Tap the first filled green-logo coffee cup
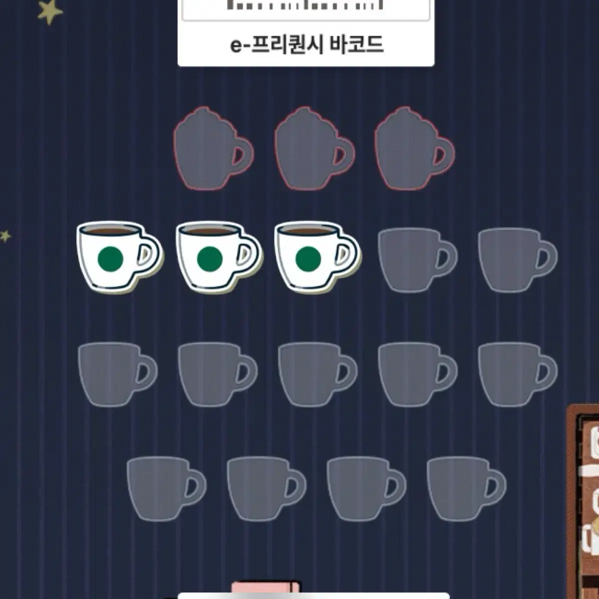Image resolution: width=599 pixels, height=599 pixels. (119, 257)
